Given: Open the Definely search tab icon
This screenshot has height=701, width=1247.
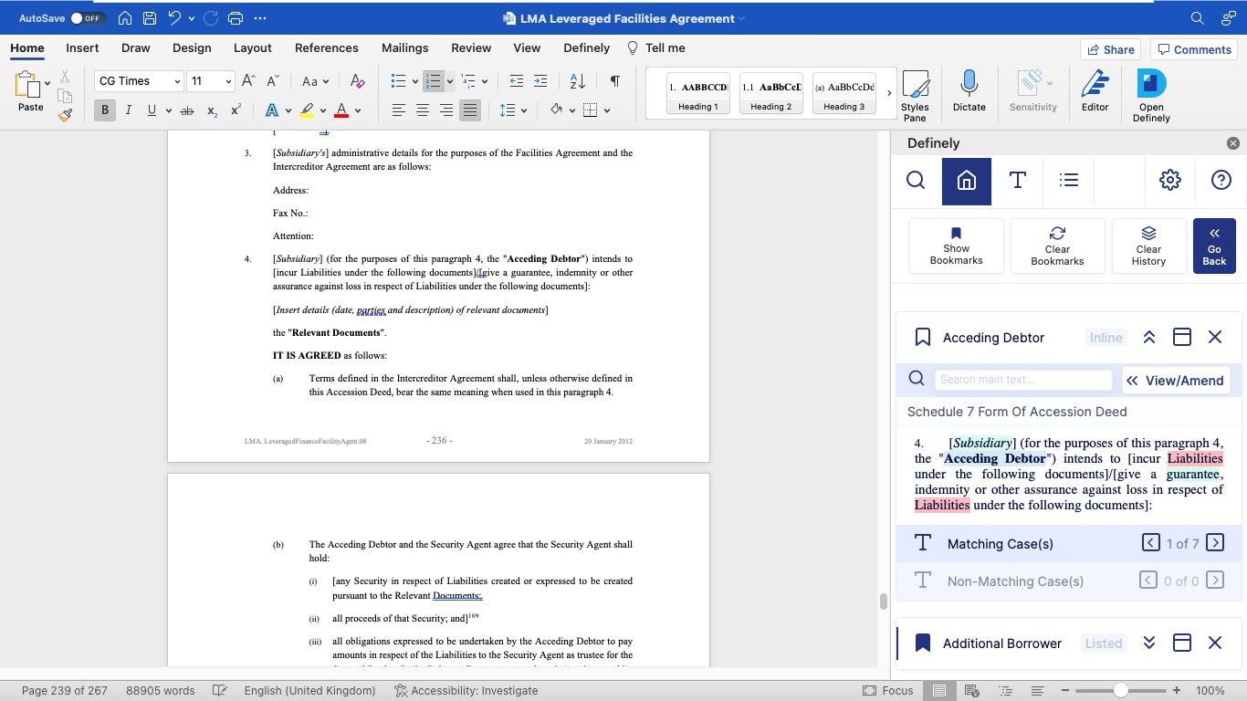Looking at the screenshot, I should pos(916,181).
